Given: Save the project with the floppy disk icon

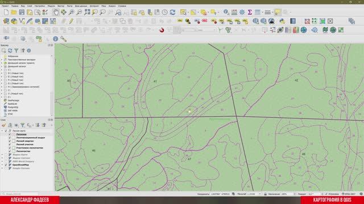Looking at the screenshot, I should pos(22,12).
